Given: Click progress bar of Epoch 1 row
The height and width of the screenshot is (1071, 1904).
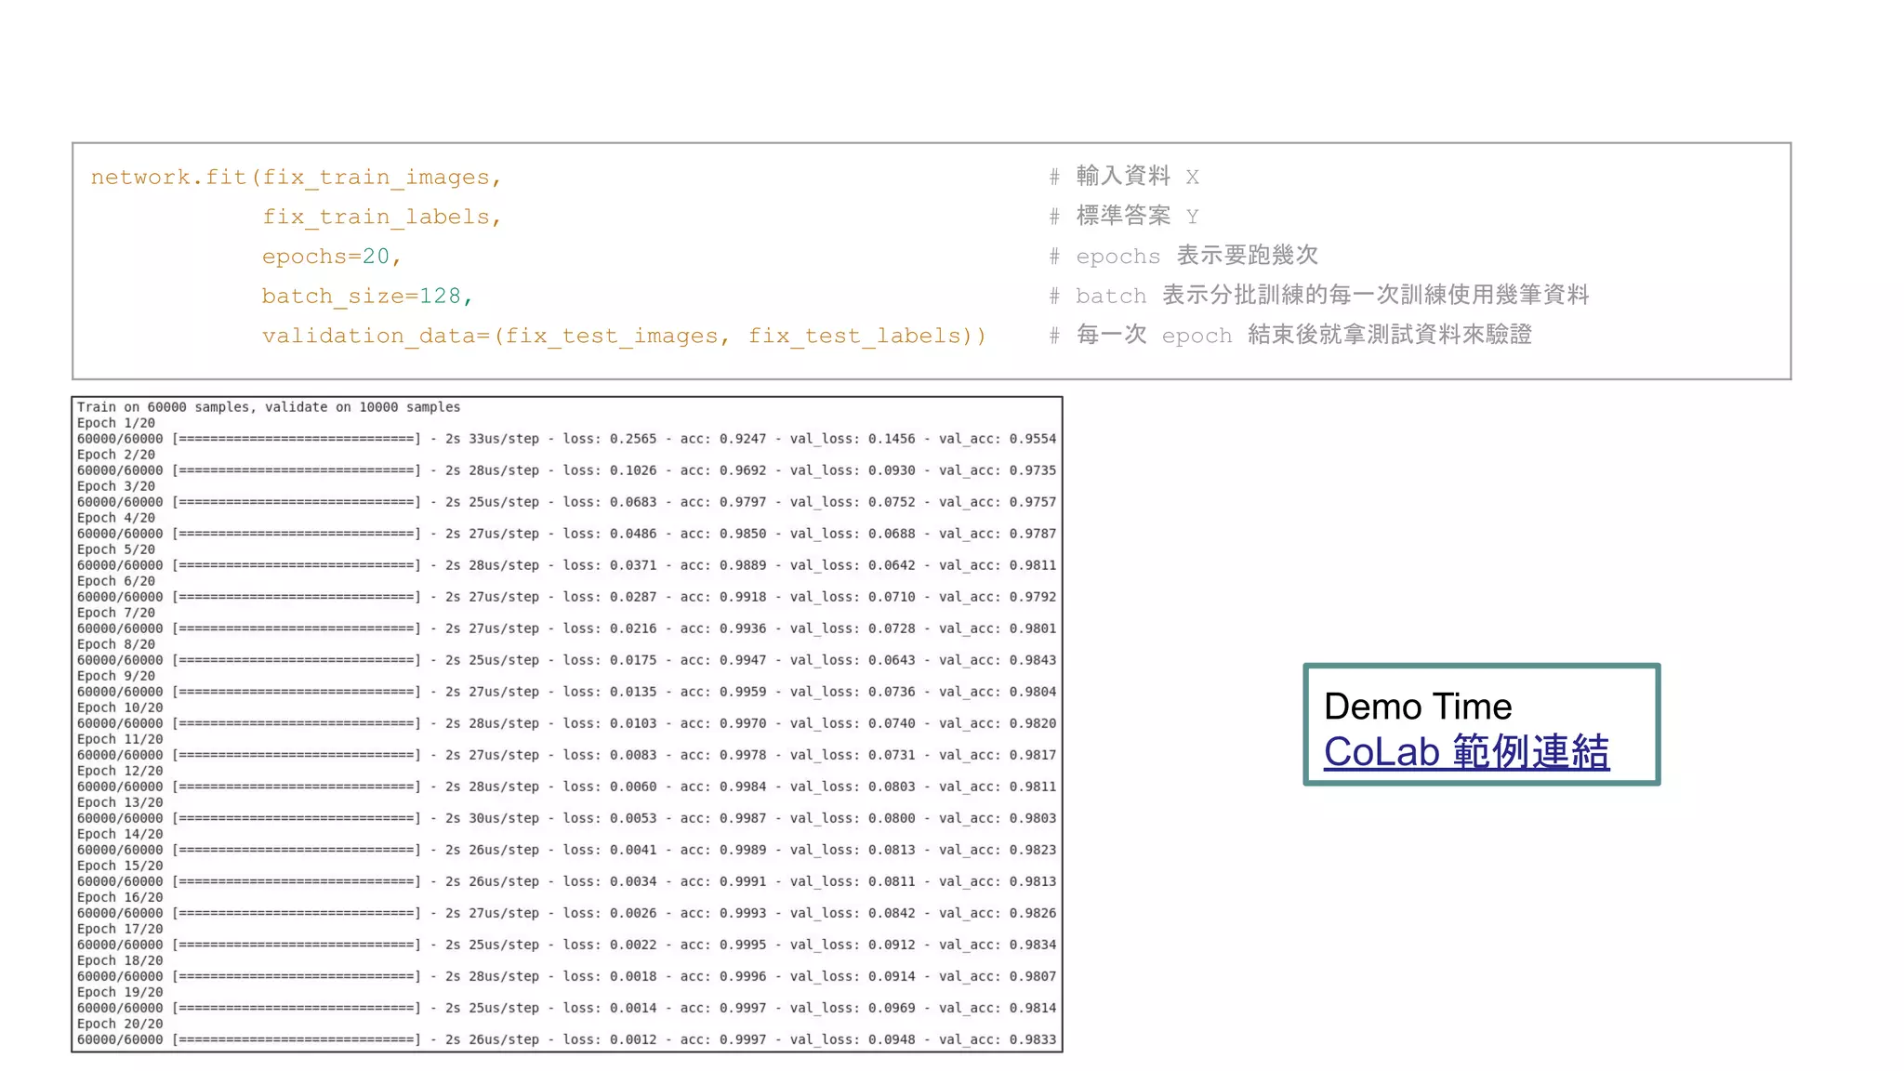Looking at the screenshot, I should coord(297,439).
